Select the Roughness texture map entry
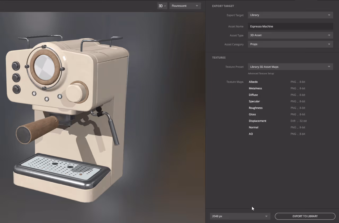Image resolution: width=339 pixels, height=223 pixels. pyautogui.click(x=256, y=108)
